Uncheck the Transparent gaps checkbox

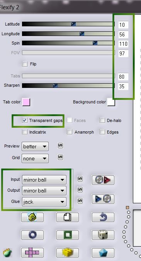25,120
